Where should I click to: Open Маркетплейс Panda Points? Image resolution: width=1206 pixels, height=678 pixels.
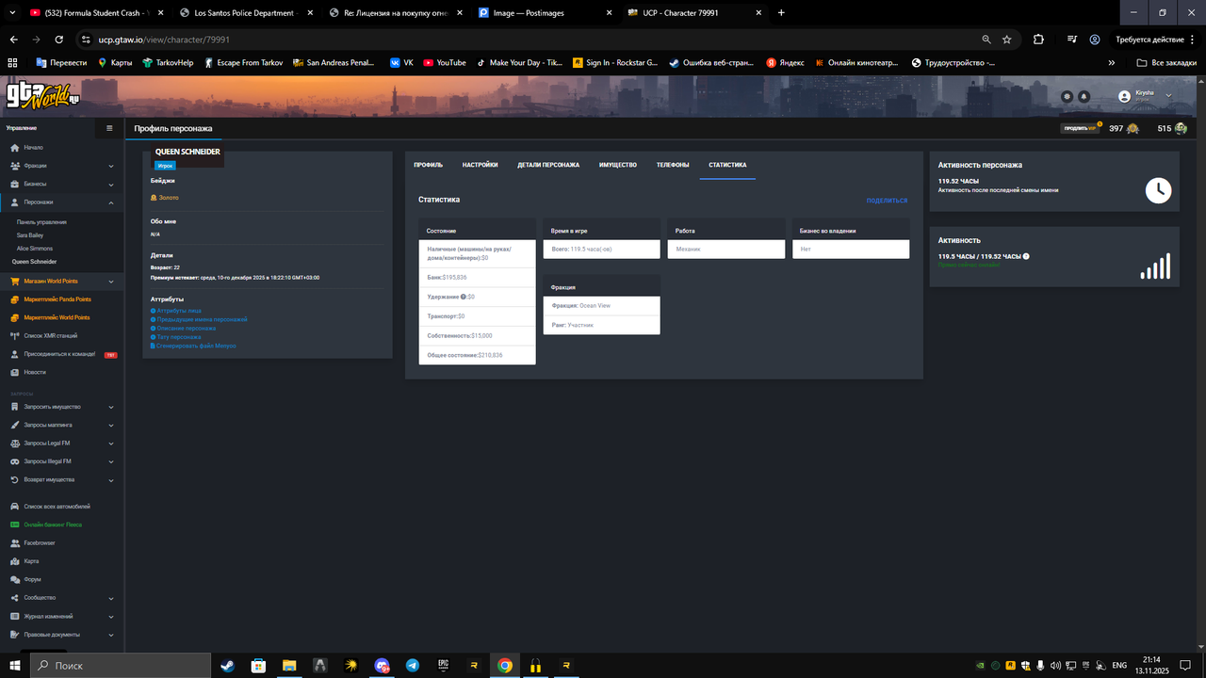click(57, 299)
